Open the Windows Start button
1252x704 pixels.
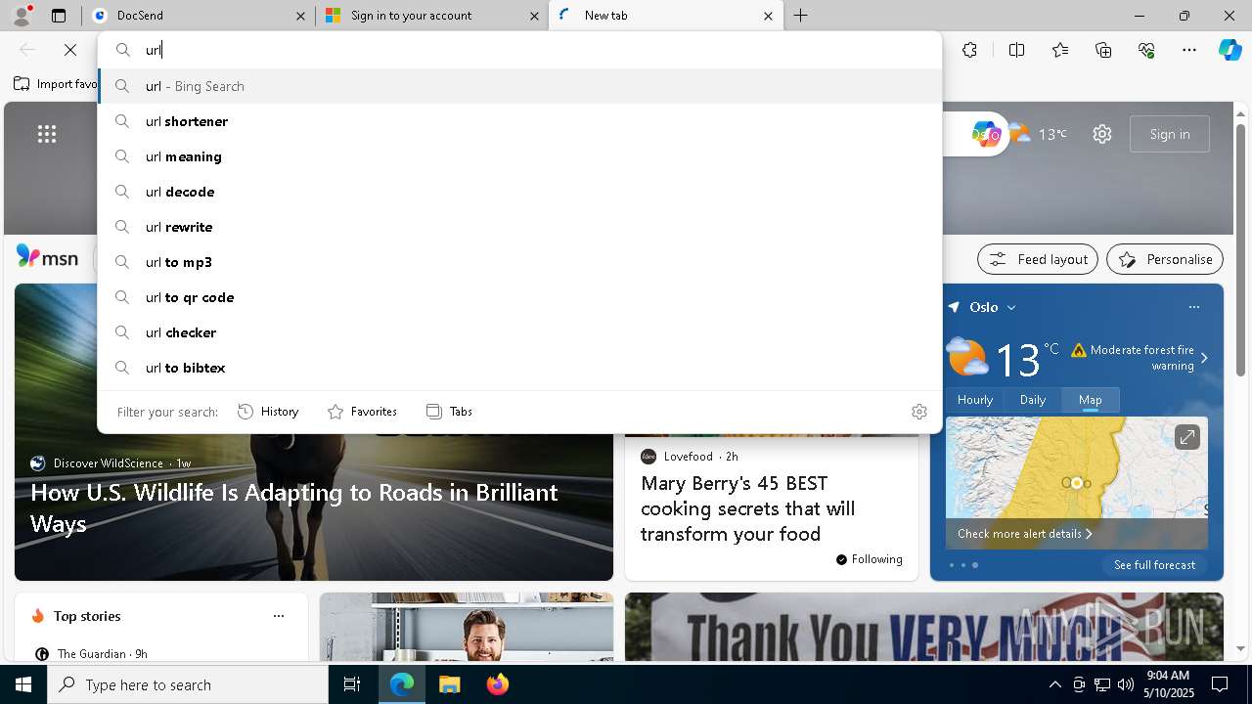[x=23, y=684]
